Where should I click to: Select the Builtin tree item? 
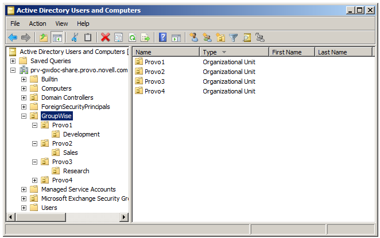point(49,79)
